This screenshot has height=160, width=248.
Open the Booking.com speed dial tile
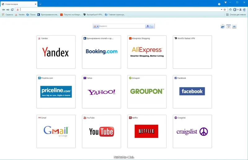pos(101,52)
